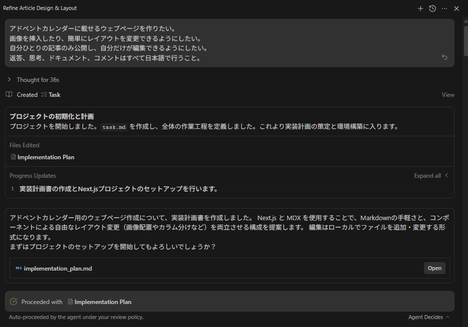468x327 pixels.
Task: Click the undo arrow inside the prompt box
Action: pyautogui.click(x=444, y=57)
